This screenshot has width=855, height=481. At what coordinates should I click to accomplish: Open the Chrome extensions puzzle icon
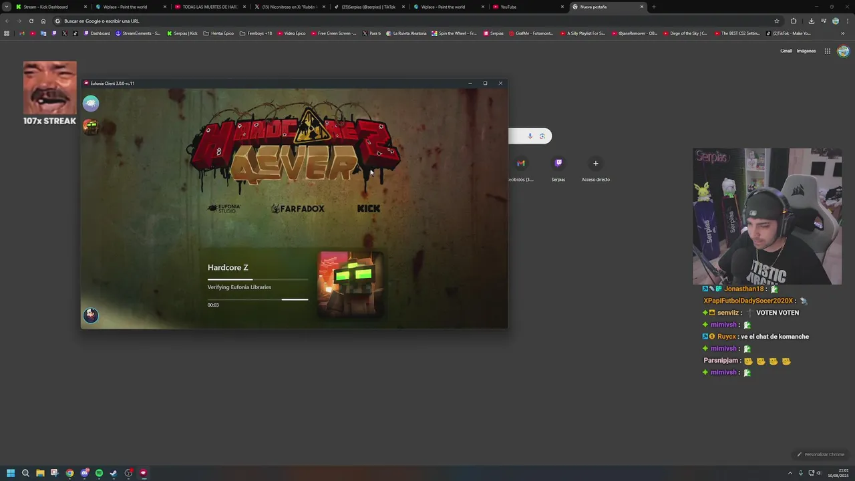pyautogui.click(x=794, y=21)
